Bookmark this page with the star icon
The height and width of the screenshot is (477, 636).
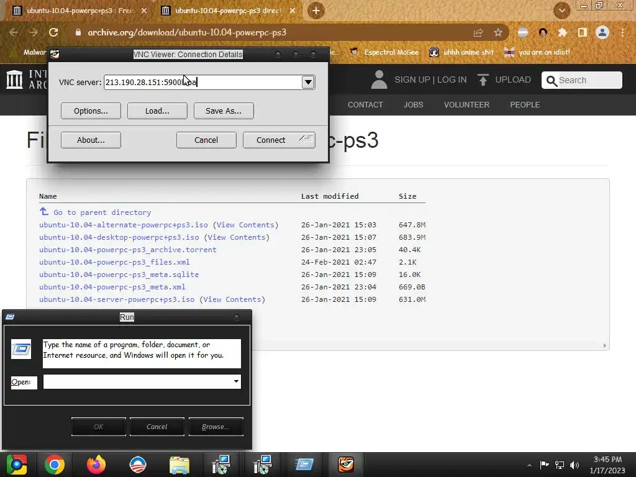[x=497, y=32]
